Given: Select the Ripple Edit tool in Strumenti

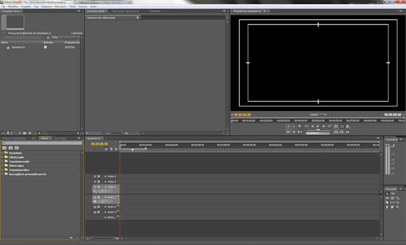Looking at the screenshot, I should pyautogui.click(x=387, y=198).
